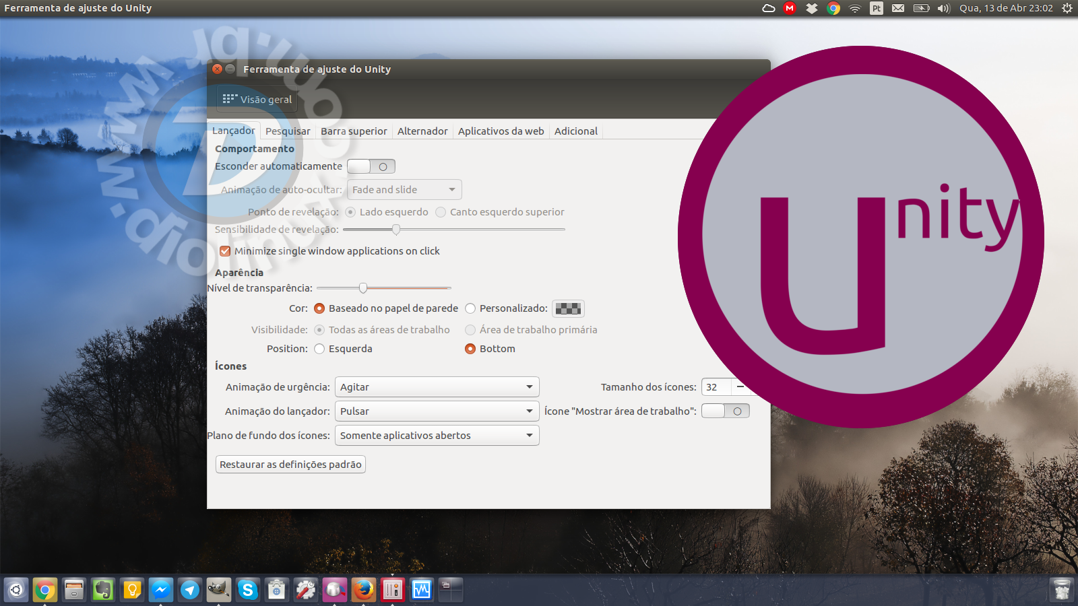The image size is (1078, 606).
Task: Switch to the Aplicativos da web tab
Action: pos(501,131)
